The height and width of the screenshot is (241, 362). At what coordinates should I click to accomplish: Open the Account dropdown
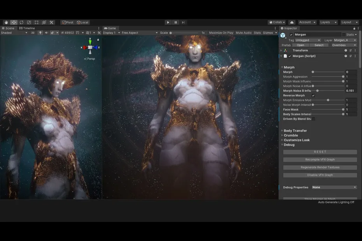click(307, 23)
